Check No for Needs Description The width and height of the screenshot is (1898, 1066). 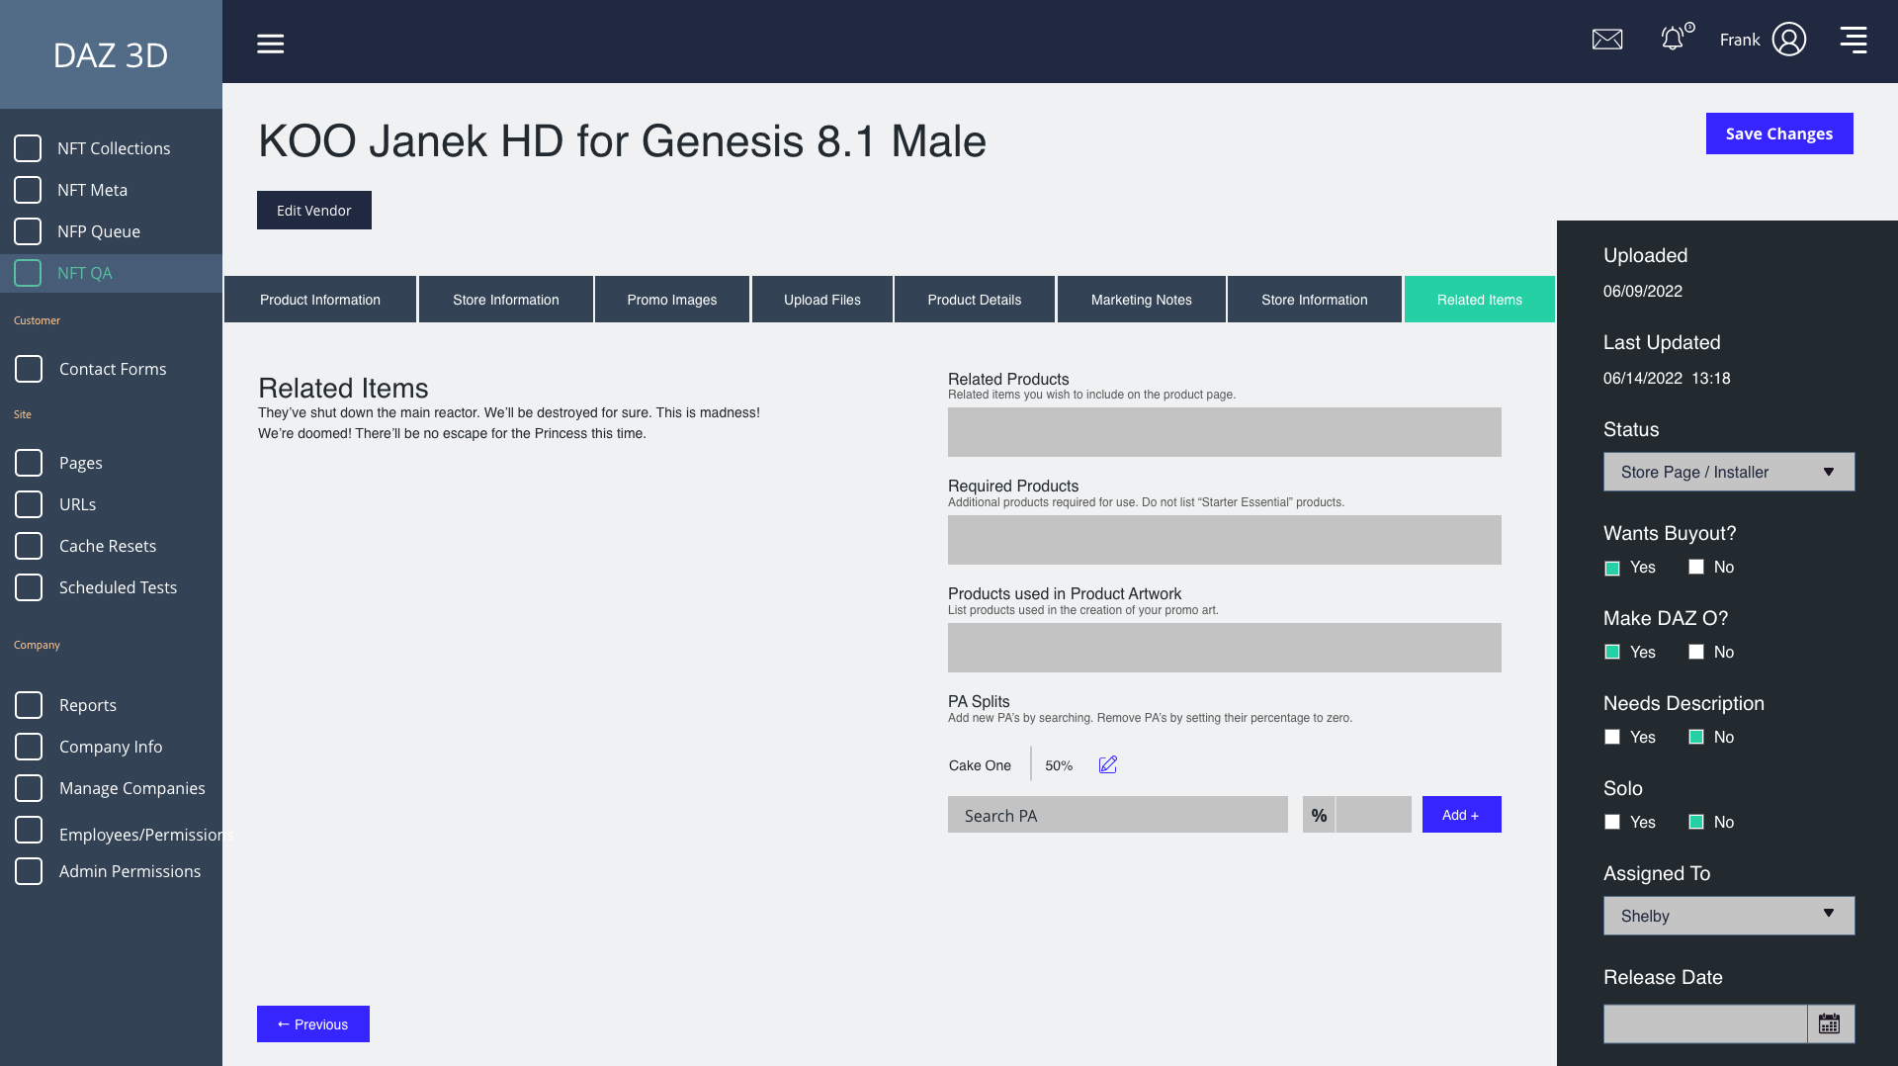[1696, 737]
